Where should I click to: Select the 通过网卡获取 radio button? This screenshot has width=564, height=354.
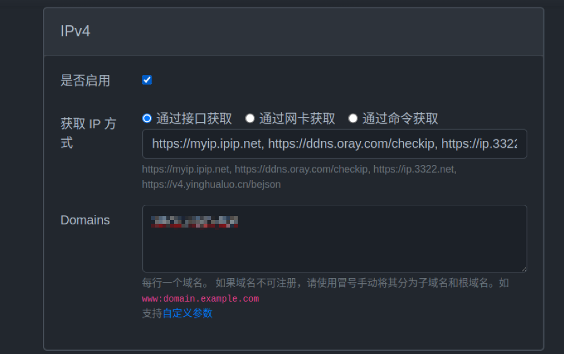click(250, 118)
